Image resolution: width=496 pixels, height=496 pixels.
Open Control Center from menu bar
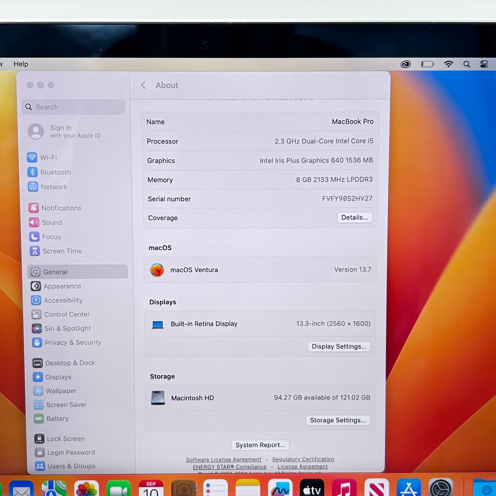(484, 64)
